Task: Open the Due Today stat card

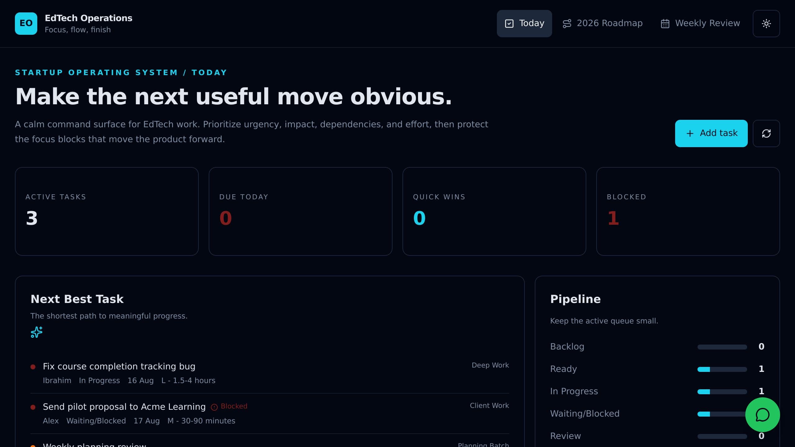Action: click(x=301, y=211)
